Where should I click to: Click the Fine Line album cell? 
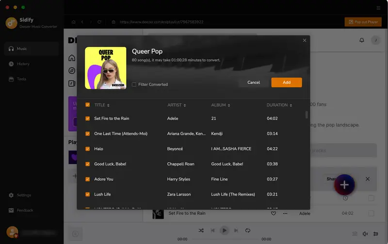pos(220,179)
